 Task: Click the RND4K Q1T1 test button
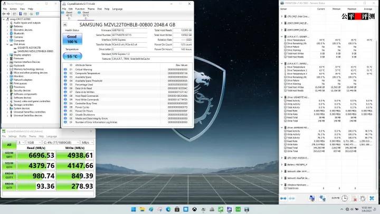click(x=9, y=186)
